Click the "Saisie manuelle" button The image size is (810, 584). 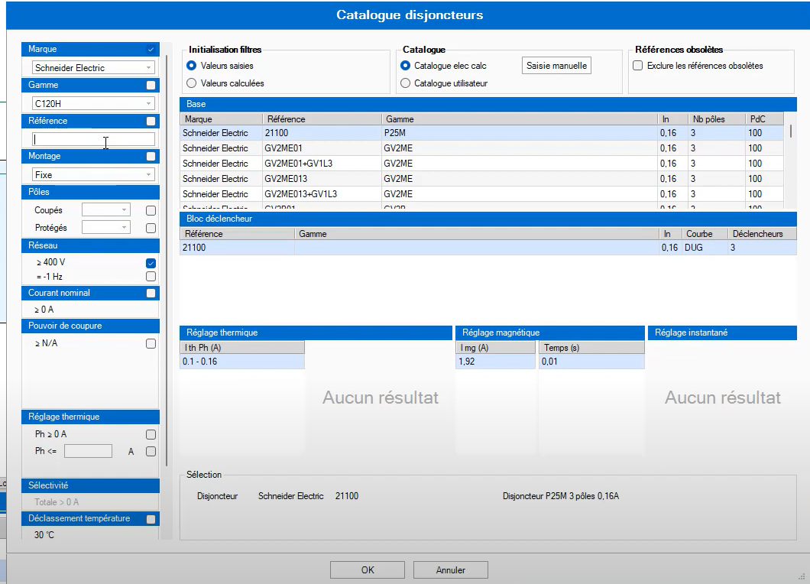(556, 65)
